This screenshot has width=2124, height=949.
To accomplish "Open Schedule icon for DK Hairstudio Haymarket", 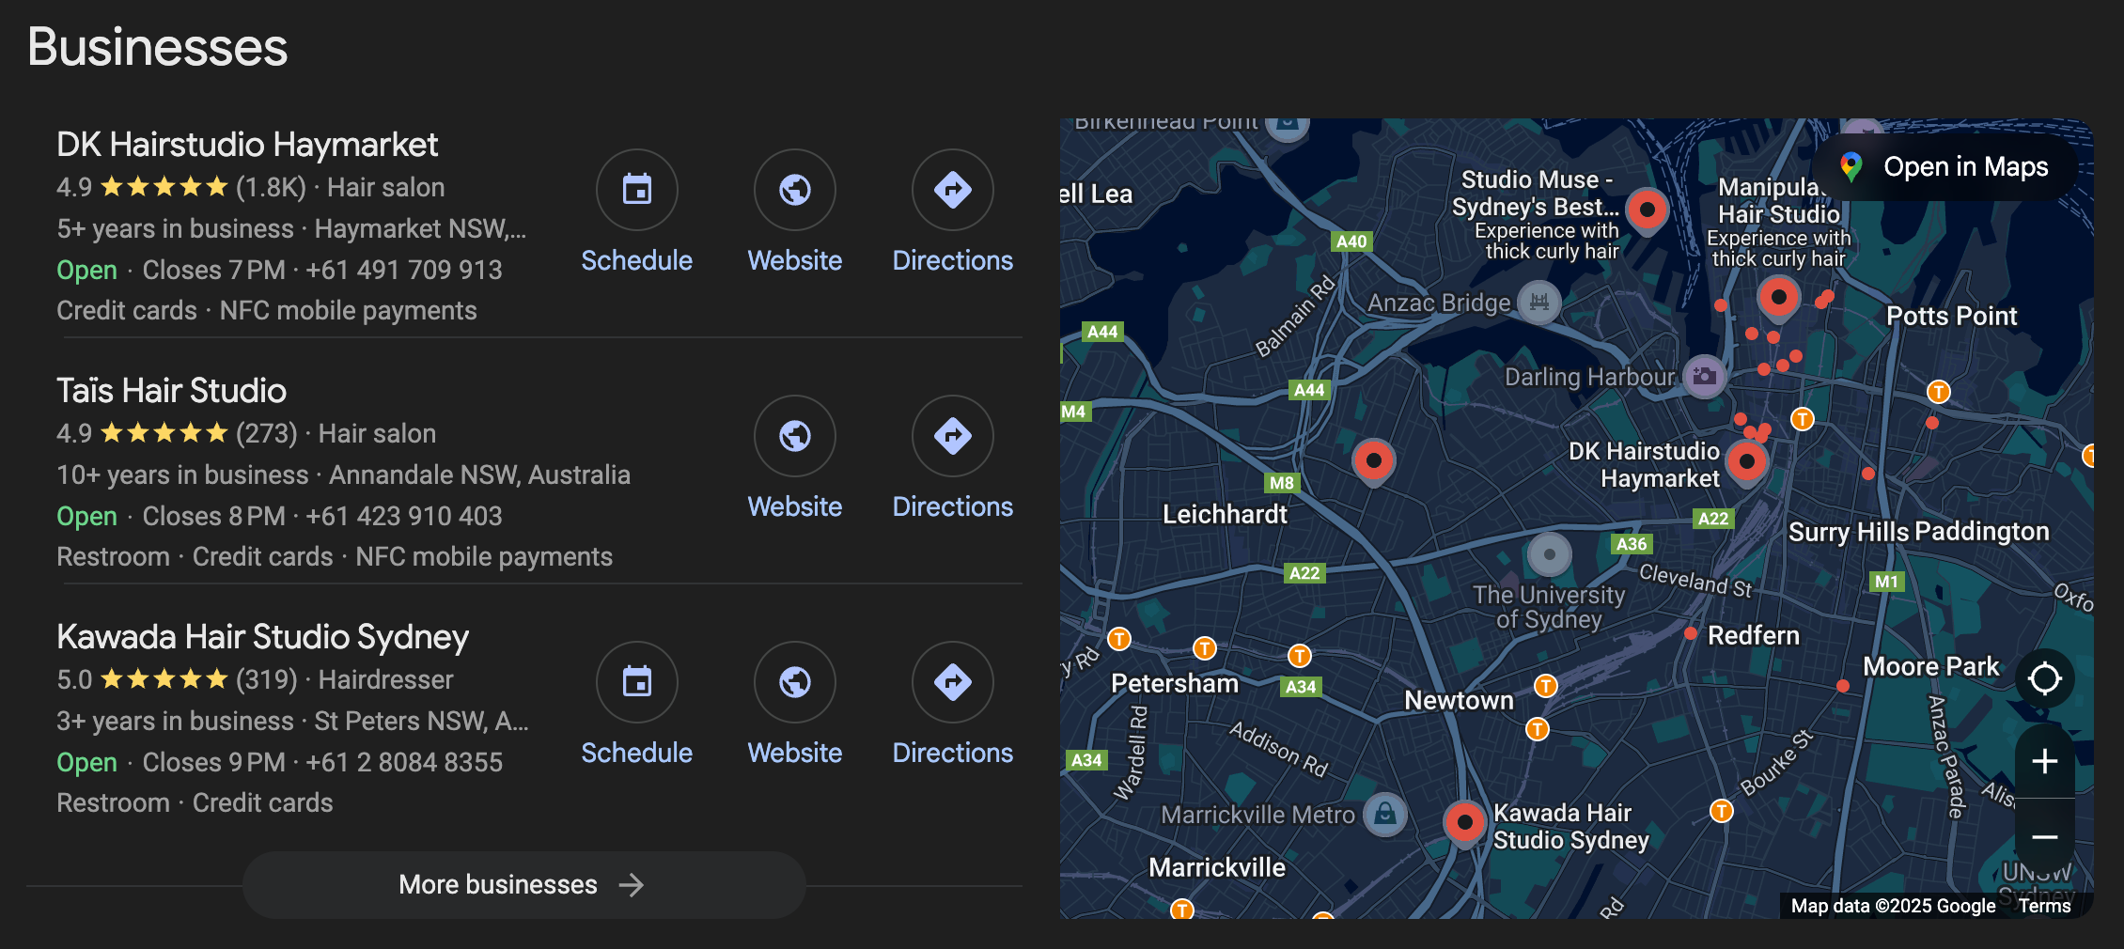I will coord(637,190).
